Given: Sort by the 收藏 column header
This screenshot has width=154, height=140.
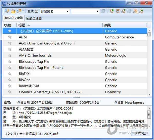Looking at the screenshot, I should click(9, 25).
